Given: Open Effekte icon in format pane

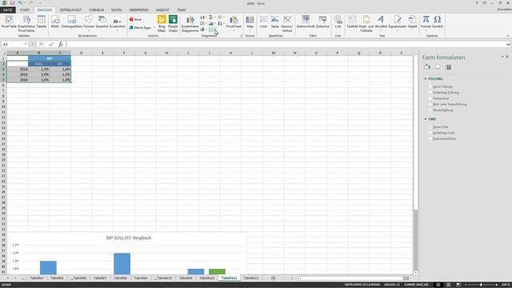Looking at the screenshot, I should click(438, 67).
